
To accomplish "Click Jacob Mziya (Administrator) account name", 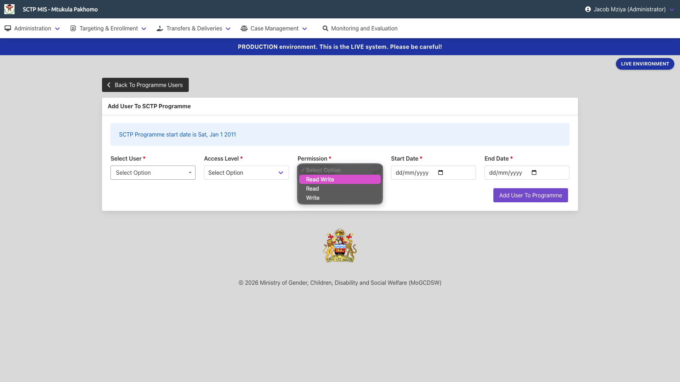I will tap(630, 9).
